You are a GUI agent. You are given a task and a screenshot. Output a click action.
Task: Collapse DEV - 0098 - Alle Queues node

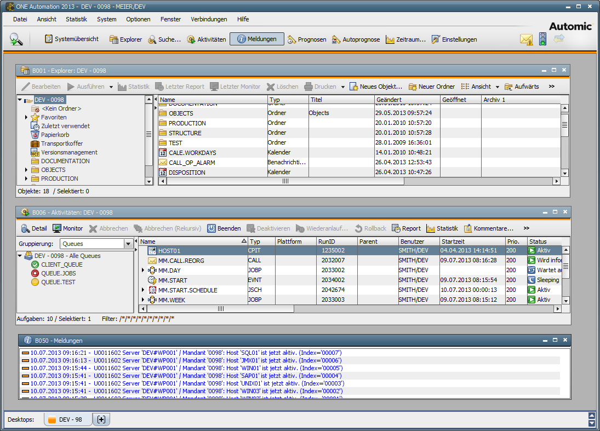(x=20, y=256)
